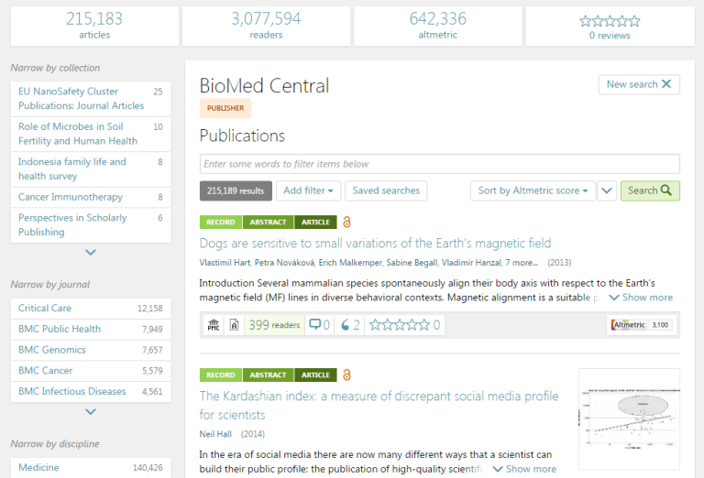
Task: Click the 215,183 articles stat box
Action: [x=94, y=26]
